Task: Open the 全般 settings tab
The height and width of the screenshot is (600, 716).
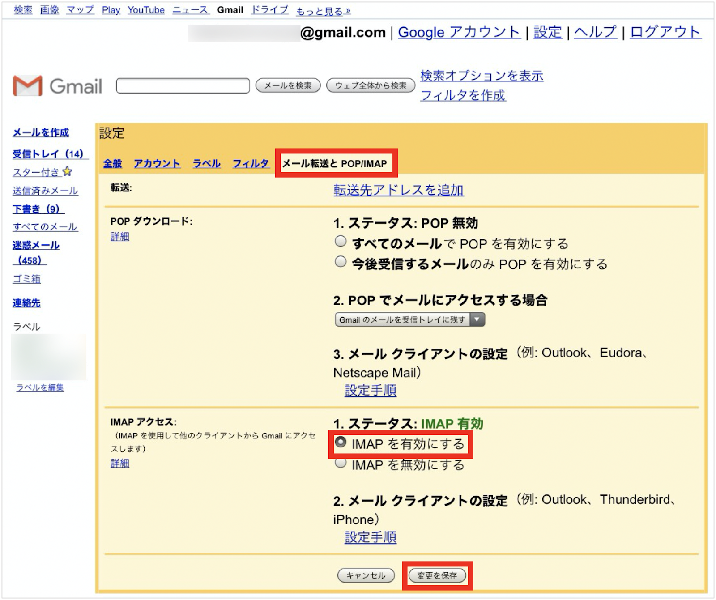Action: [x=112, y=164]
